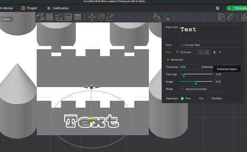Decrease text size with the minus button
Viewport: 247px width, 152px height.
click(x=201, y=52)
